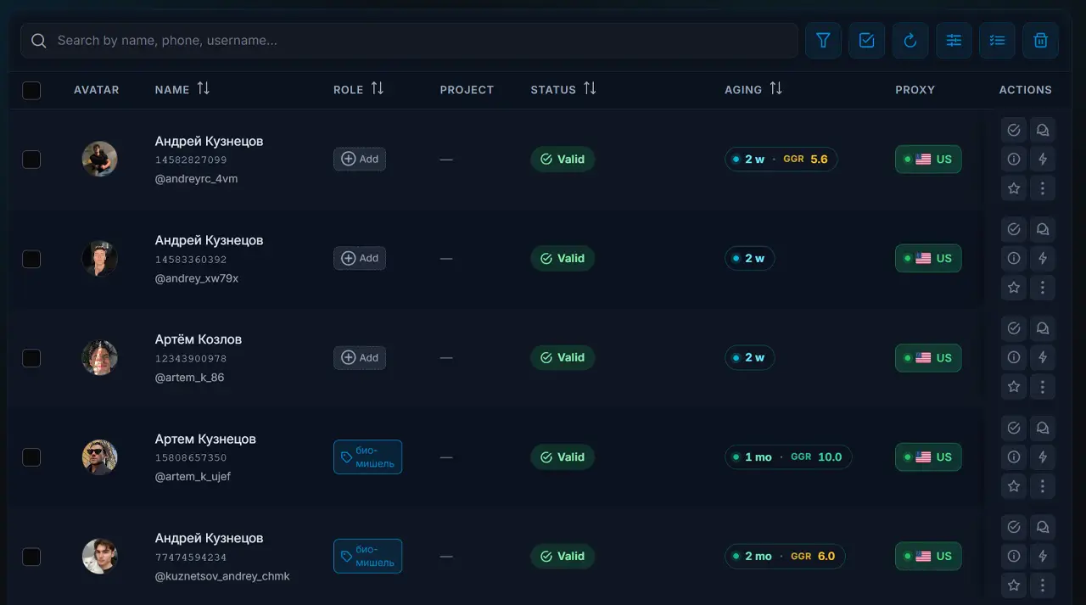Refresh the accounts list
The height and width of the screenshot is (605, 1086).
(910, 41)
